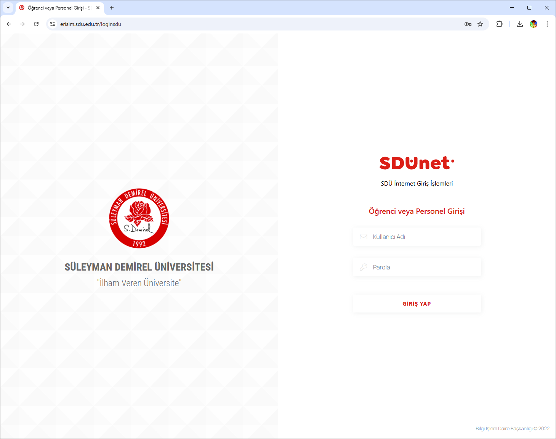
Task: Open the site information icon in address bar
Action: (53, 24)
